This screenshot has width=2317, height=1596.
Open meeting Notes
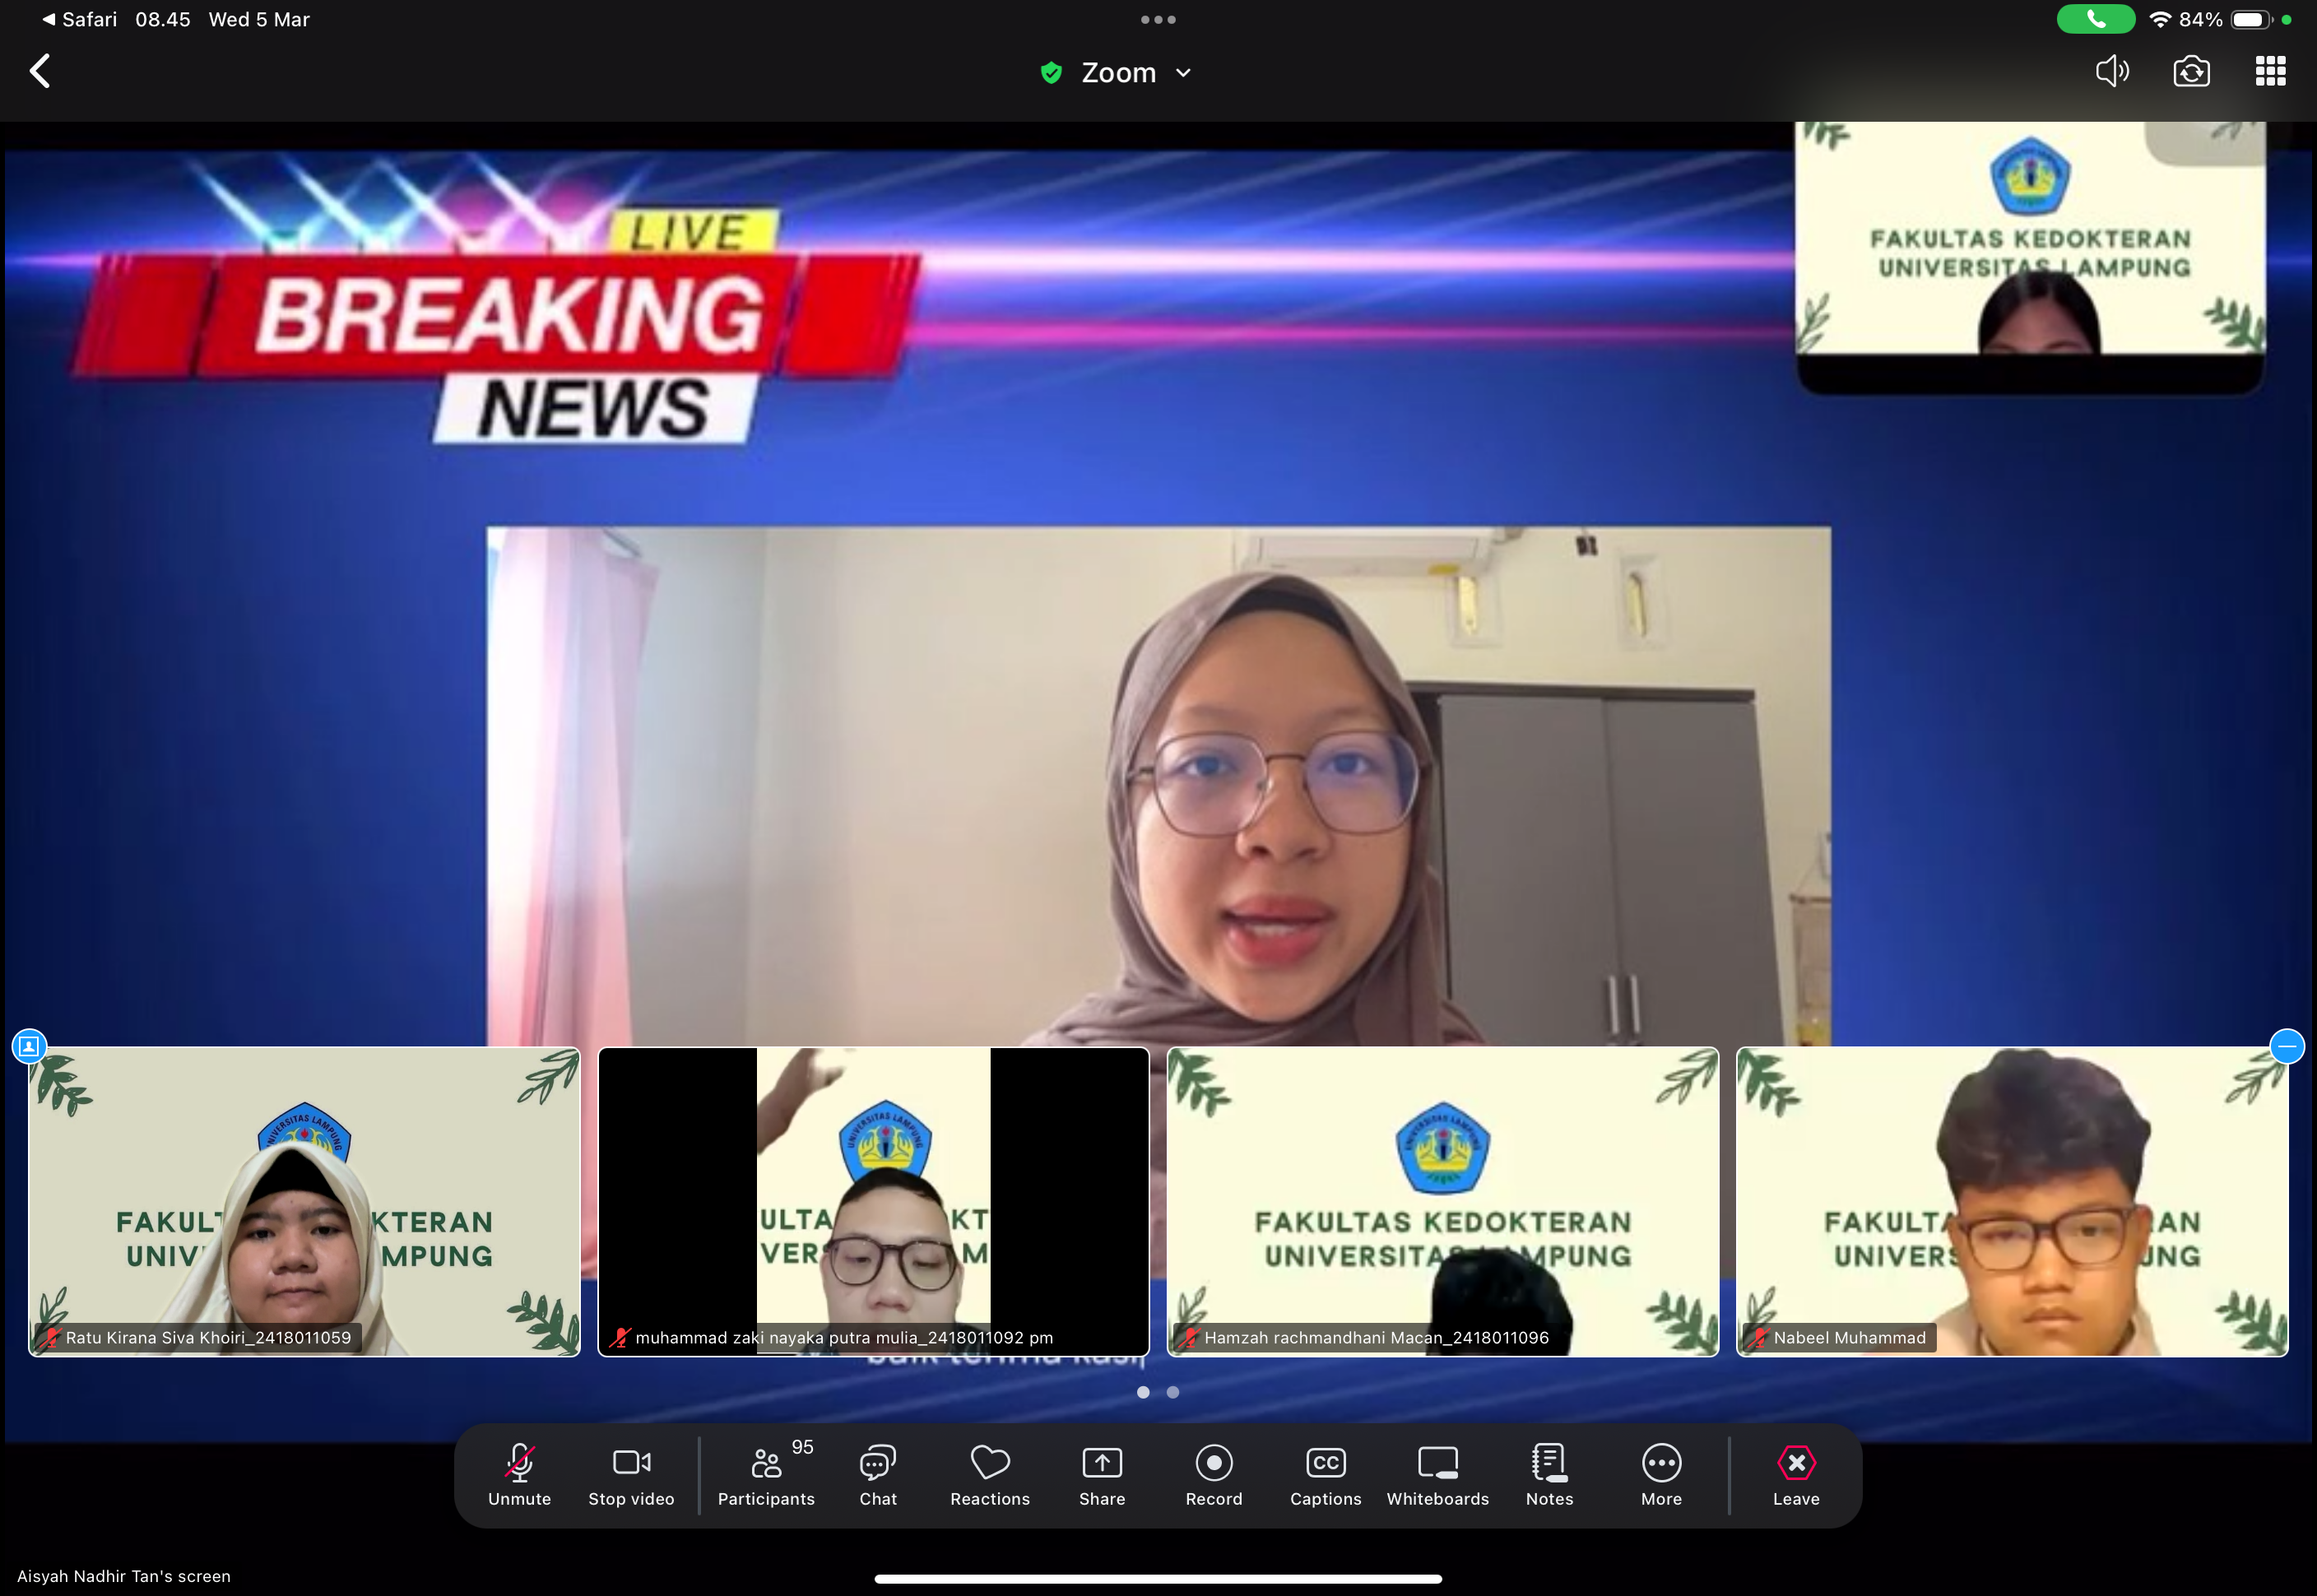click(x=1550, y=1475)
